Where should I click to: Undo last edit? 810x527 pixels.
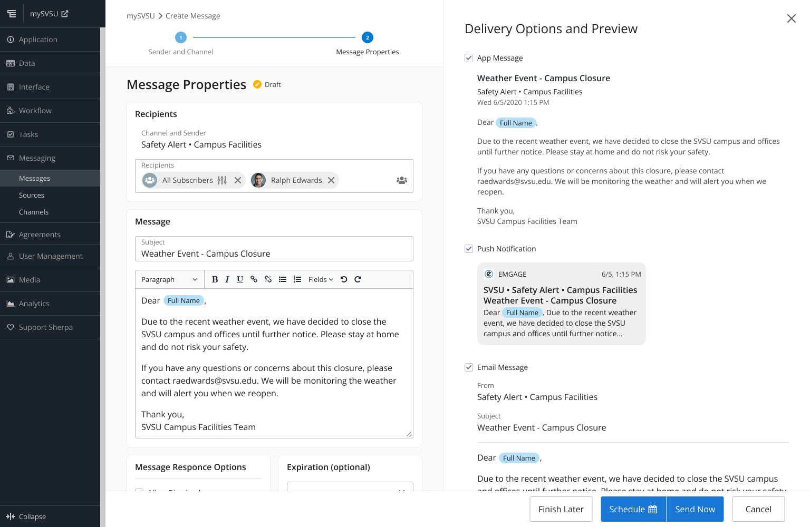pos(344,279)
